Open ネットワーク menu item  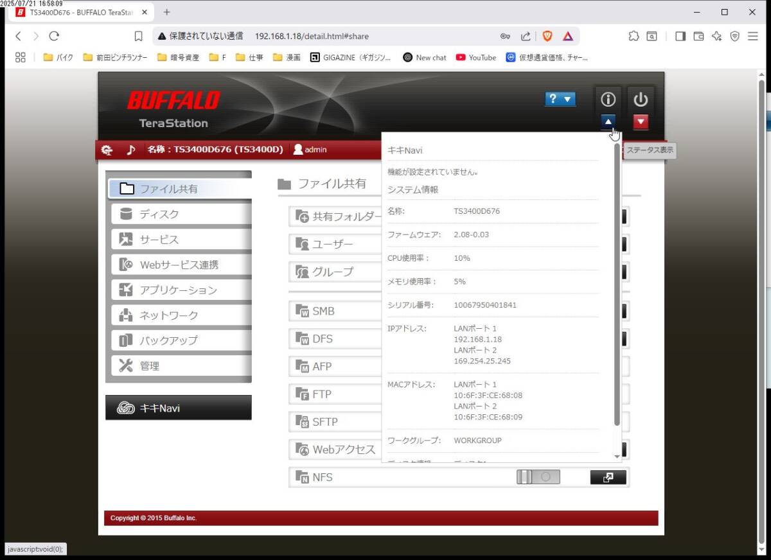181,315
